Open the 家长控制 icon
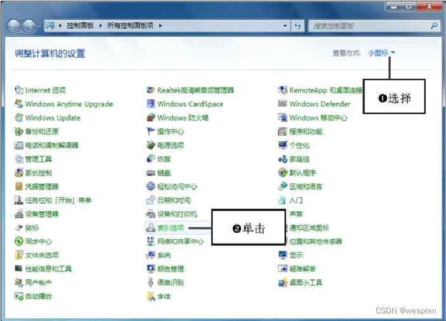This screenshot has height=321, width=446. click(x=19, y=173)
